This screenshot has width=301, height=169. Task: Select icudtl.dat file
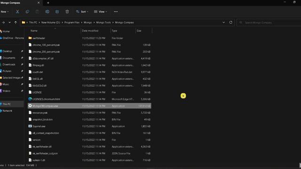click(89, 72)
